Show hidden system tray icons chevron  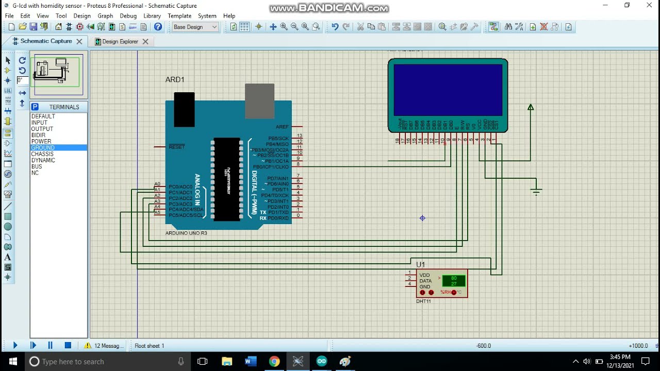pyautogui.click(x=575, y=362)
